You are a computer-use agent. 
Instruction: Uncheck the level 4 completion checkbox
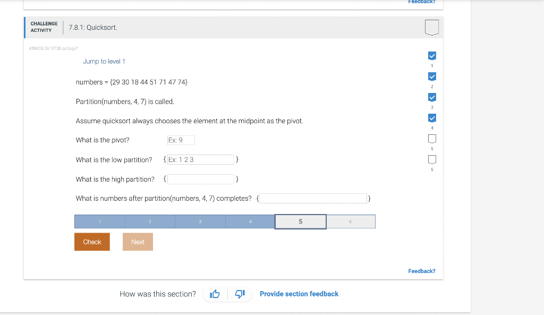(x=432, y=117)
